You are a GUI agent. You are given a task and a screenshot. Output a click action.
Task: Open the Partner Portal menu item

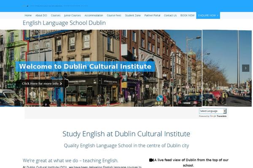(x=152, y=16)
